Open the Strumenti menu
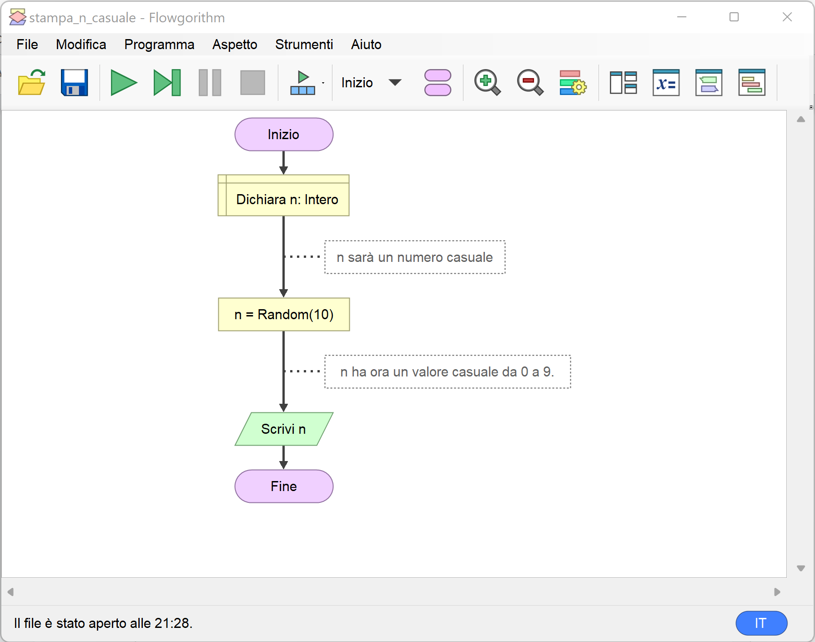This screenshot has height=642, width=815. tap(304, 45)
